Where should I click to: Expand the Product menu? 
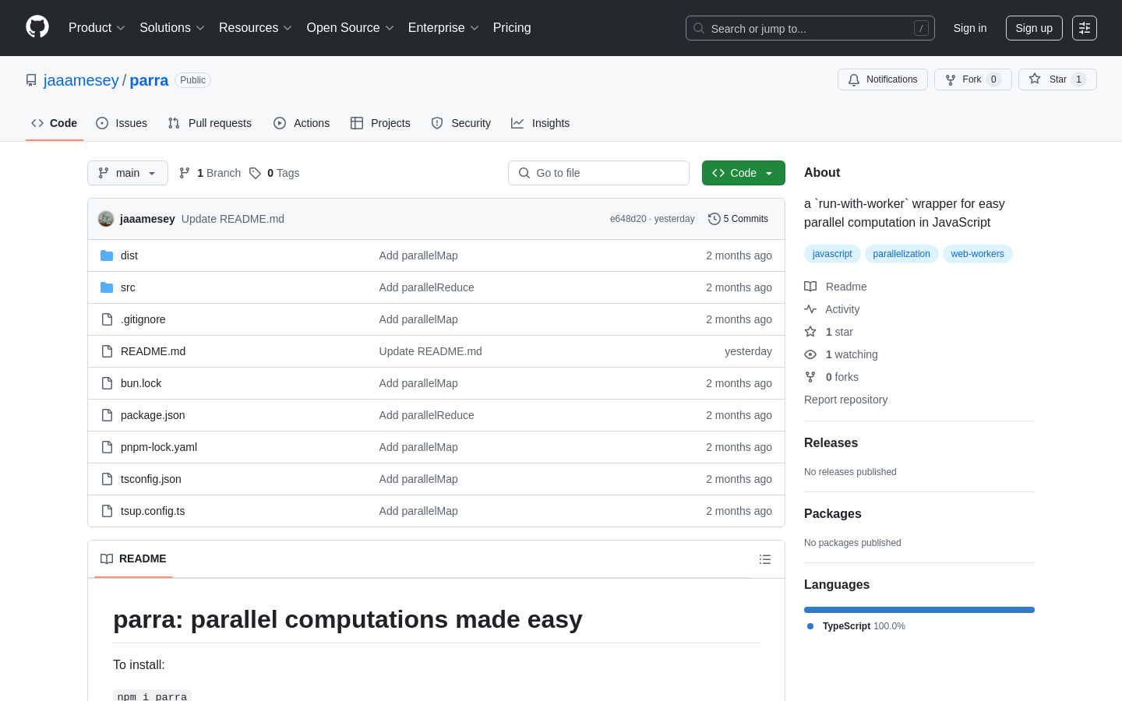pos(97,28)
